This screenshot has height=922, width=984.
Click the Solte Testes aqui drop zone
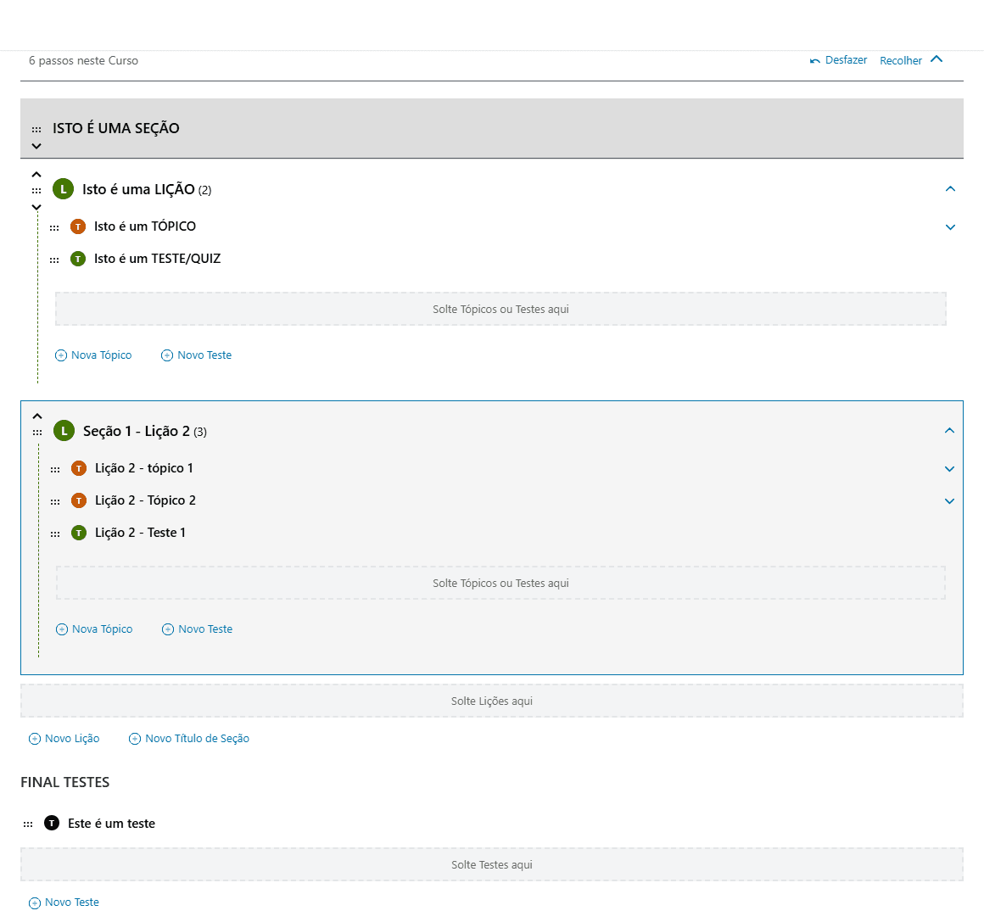point(492,865)
